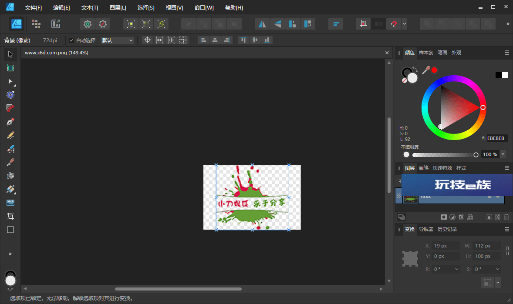The image size is (513, 304).
Task: Expand more tools chevron in toolbox
Action: tap(10, 254)
